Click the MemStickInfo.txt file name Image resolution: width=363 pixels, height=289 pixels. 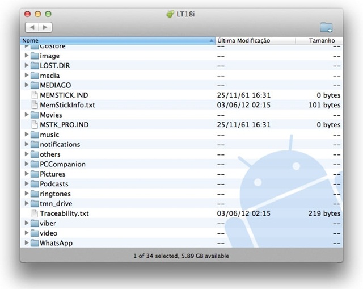pyautogui.click(x=67, y=105)
